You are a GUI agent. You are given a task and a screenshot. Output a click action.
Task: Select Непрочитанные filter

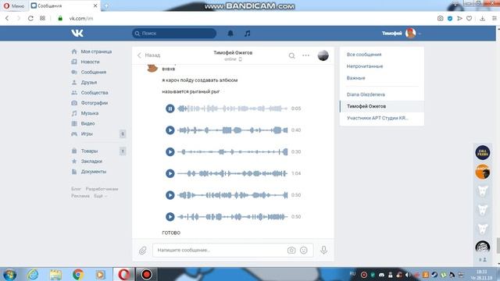coord(365,66)
